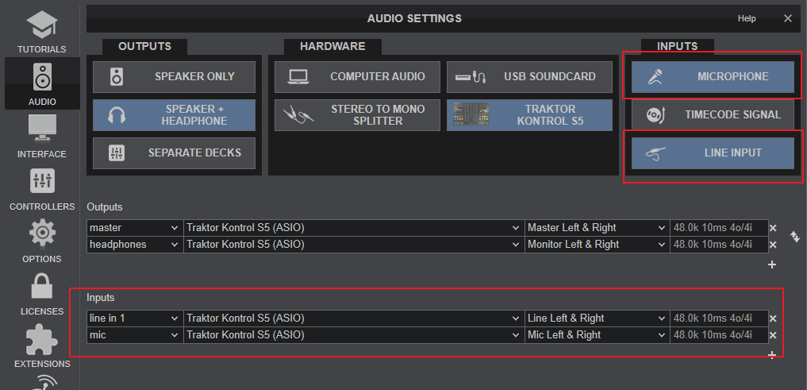Open the Extensions puzzle icon
Image resolution: width=807 pixels, height=390 pixels.
pos(41,342)
